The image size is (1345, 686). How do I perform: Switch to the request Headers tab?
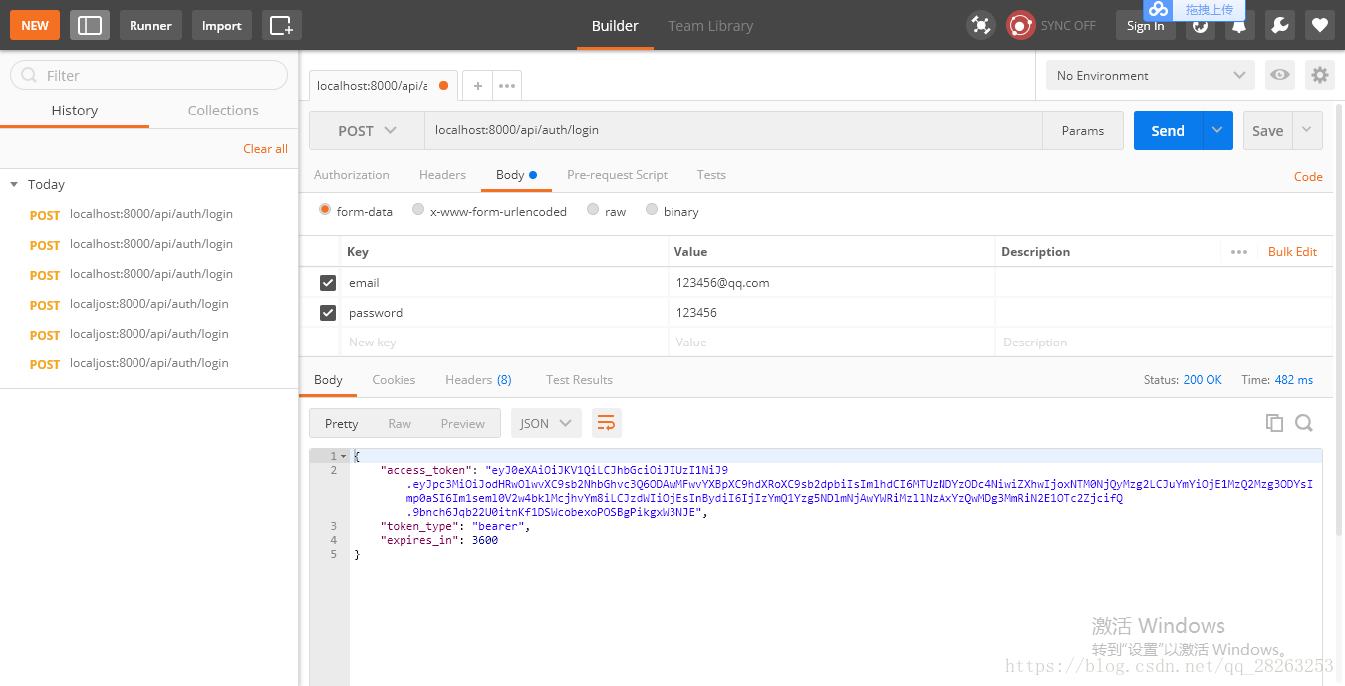pos(442,175)
